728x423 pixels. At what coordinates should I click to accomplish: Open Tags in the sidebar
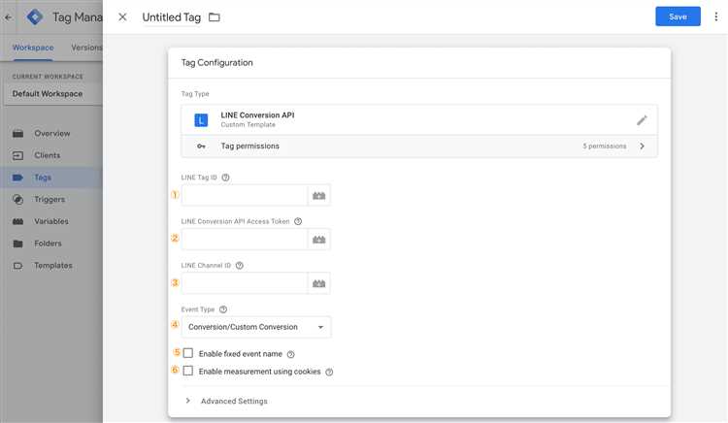(43, 178)
